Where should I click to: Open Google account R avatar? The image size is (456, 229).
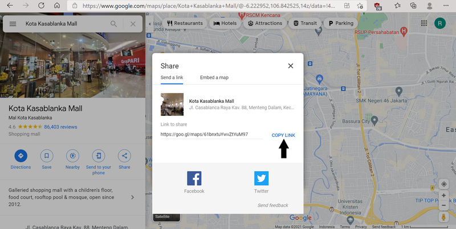click(x=439, y=23)
